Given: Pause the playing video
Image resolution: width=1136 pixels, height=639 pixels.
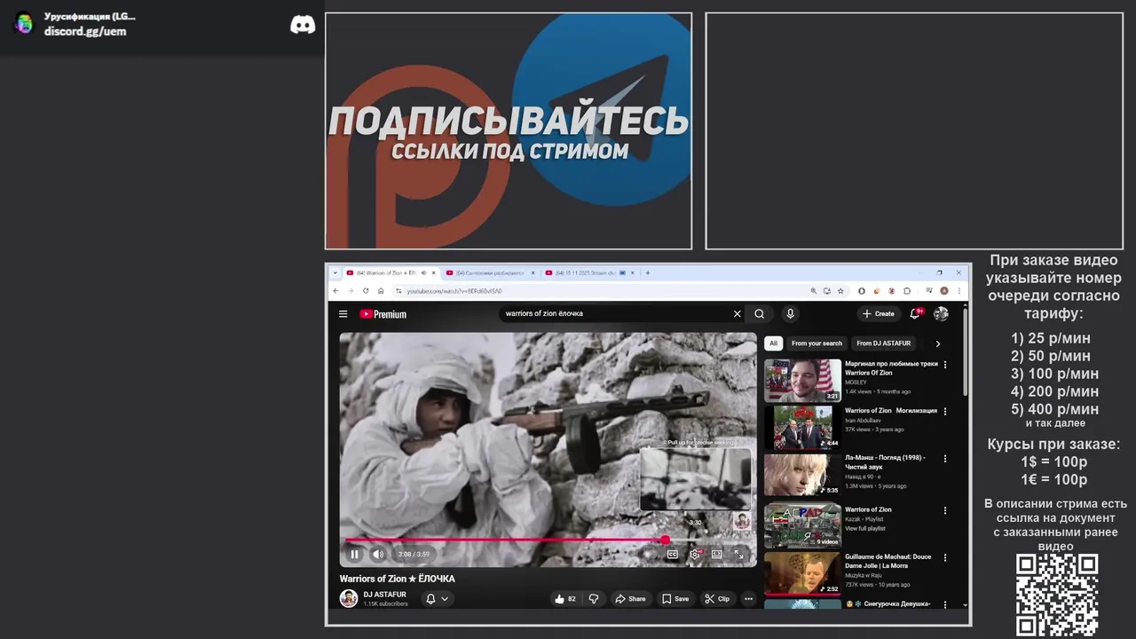Looking at the screenshot, I should [354, 555].
